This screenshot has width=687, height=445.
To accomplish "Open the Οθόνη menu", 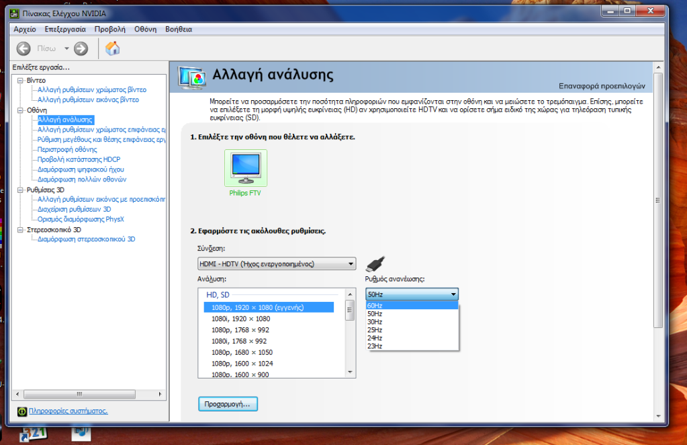I will pyautogui.click(x=146, y=30).
